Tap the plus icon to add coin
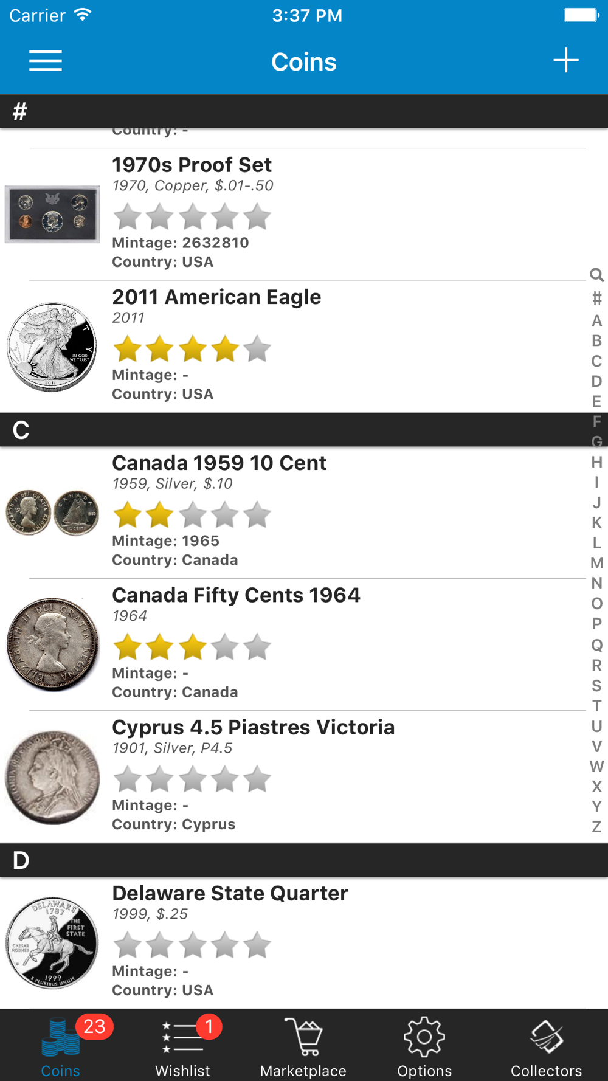 pyautogui.click(x=565, y=61)
